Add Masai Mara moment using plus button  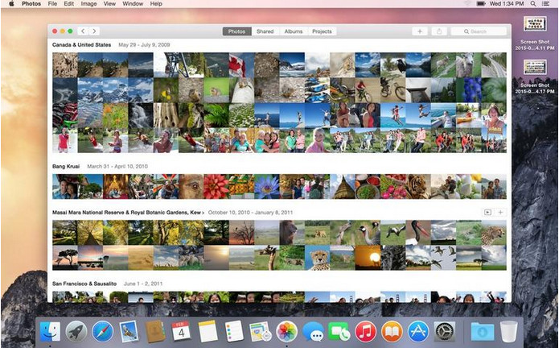500,213
